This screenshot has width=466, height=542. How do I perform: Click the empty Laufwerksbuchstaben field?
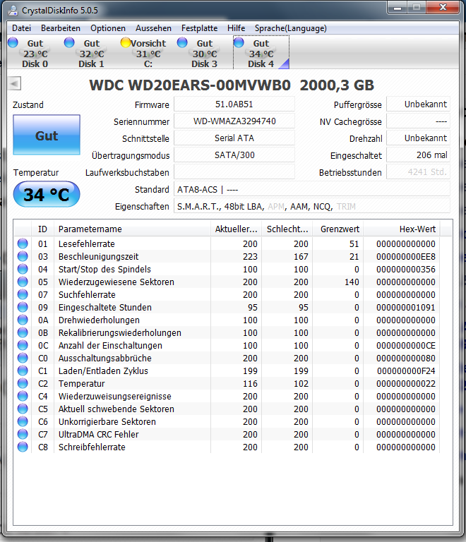234,172
